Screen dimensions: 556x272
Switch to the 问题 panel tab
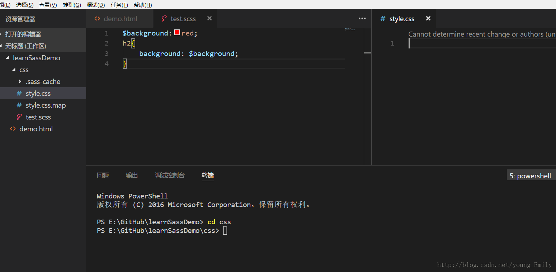pos(103,175)
